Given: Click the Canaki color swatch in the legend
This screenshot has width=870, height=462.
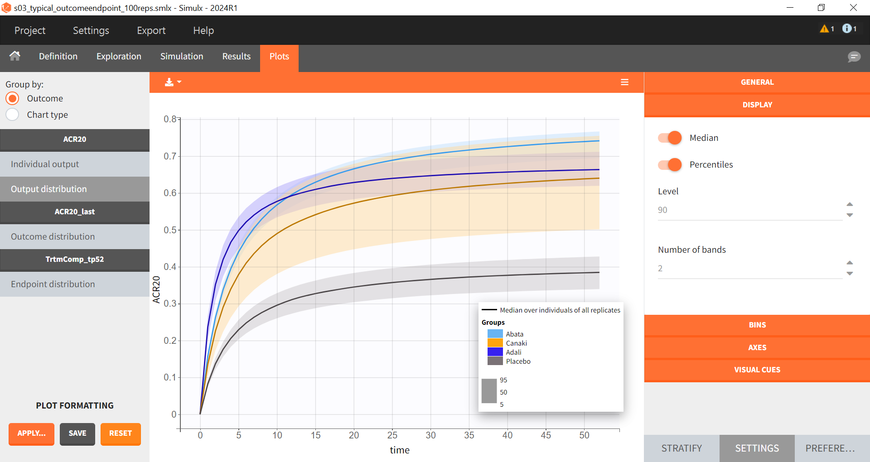Looking at the screenshot, I should click(495, 343).
